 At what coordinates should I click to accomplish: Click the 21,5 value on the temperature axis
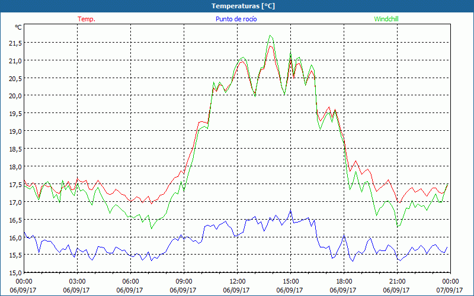click(x=16, y=43)
